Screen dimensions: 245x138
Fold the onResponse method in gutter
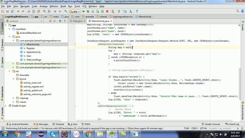point(75,44)
